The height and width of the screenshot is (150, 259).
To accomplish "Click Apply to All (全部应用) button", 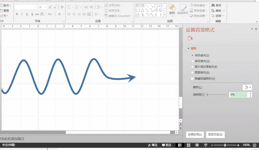I will (x=195, y=135).
